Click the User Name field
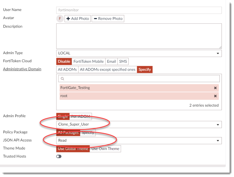 139,10
